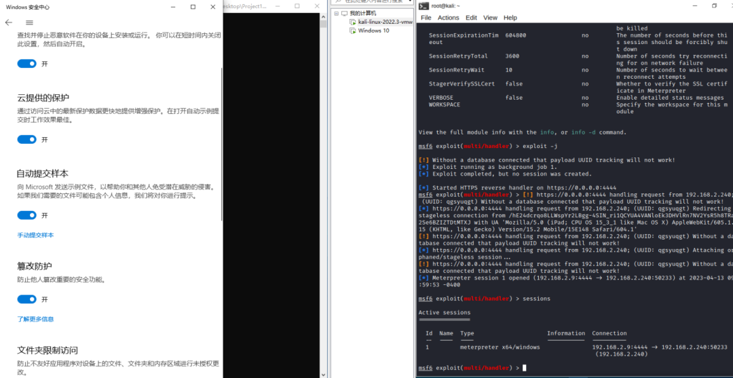The height and width of the screenshot is (378, 733).
Task: Click the 我的计算机 monitor icon
Action: tap(345, 14)
